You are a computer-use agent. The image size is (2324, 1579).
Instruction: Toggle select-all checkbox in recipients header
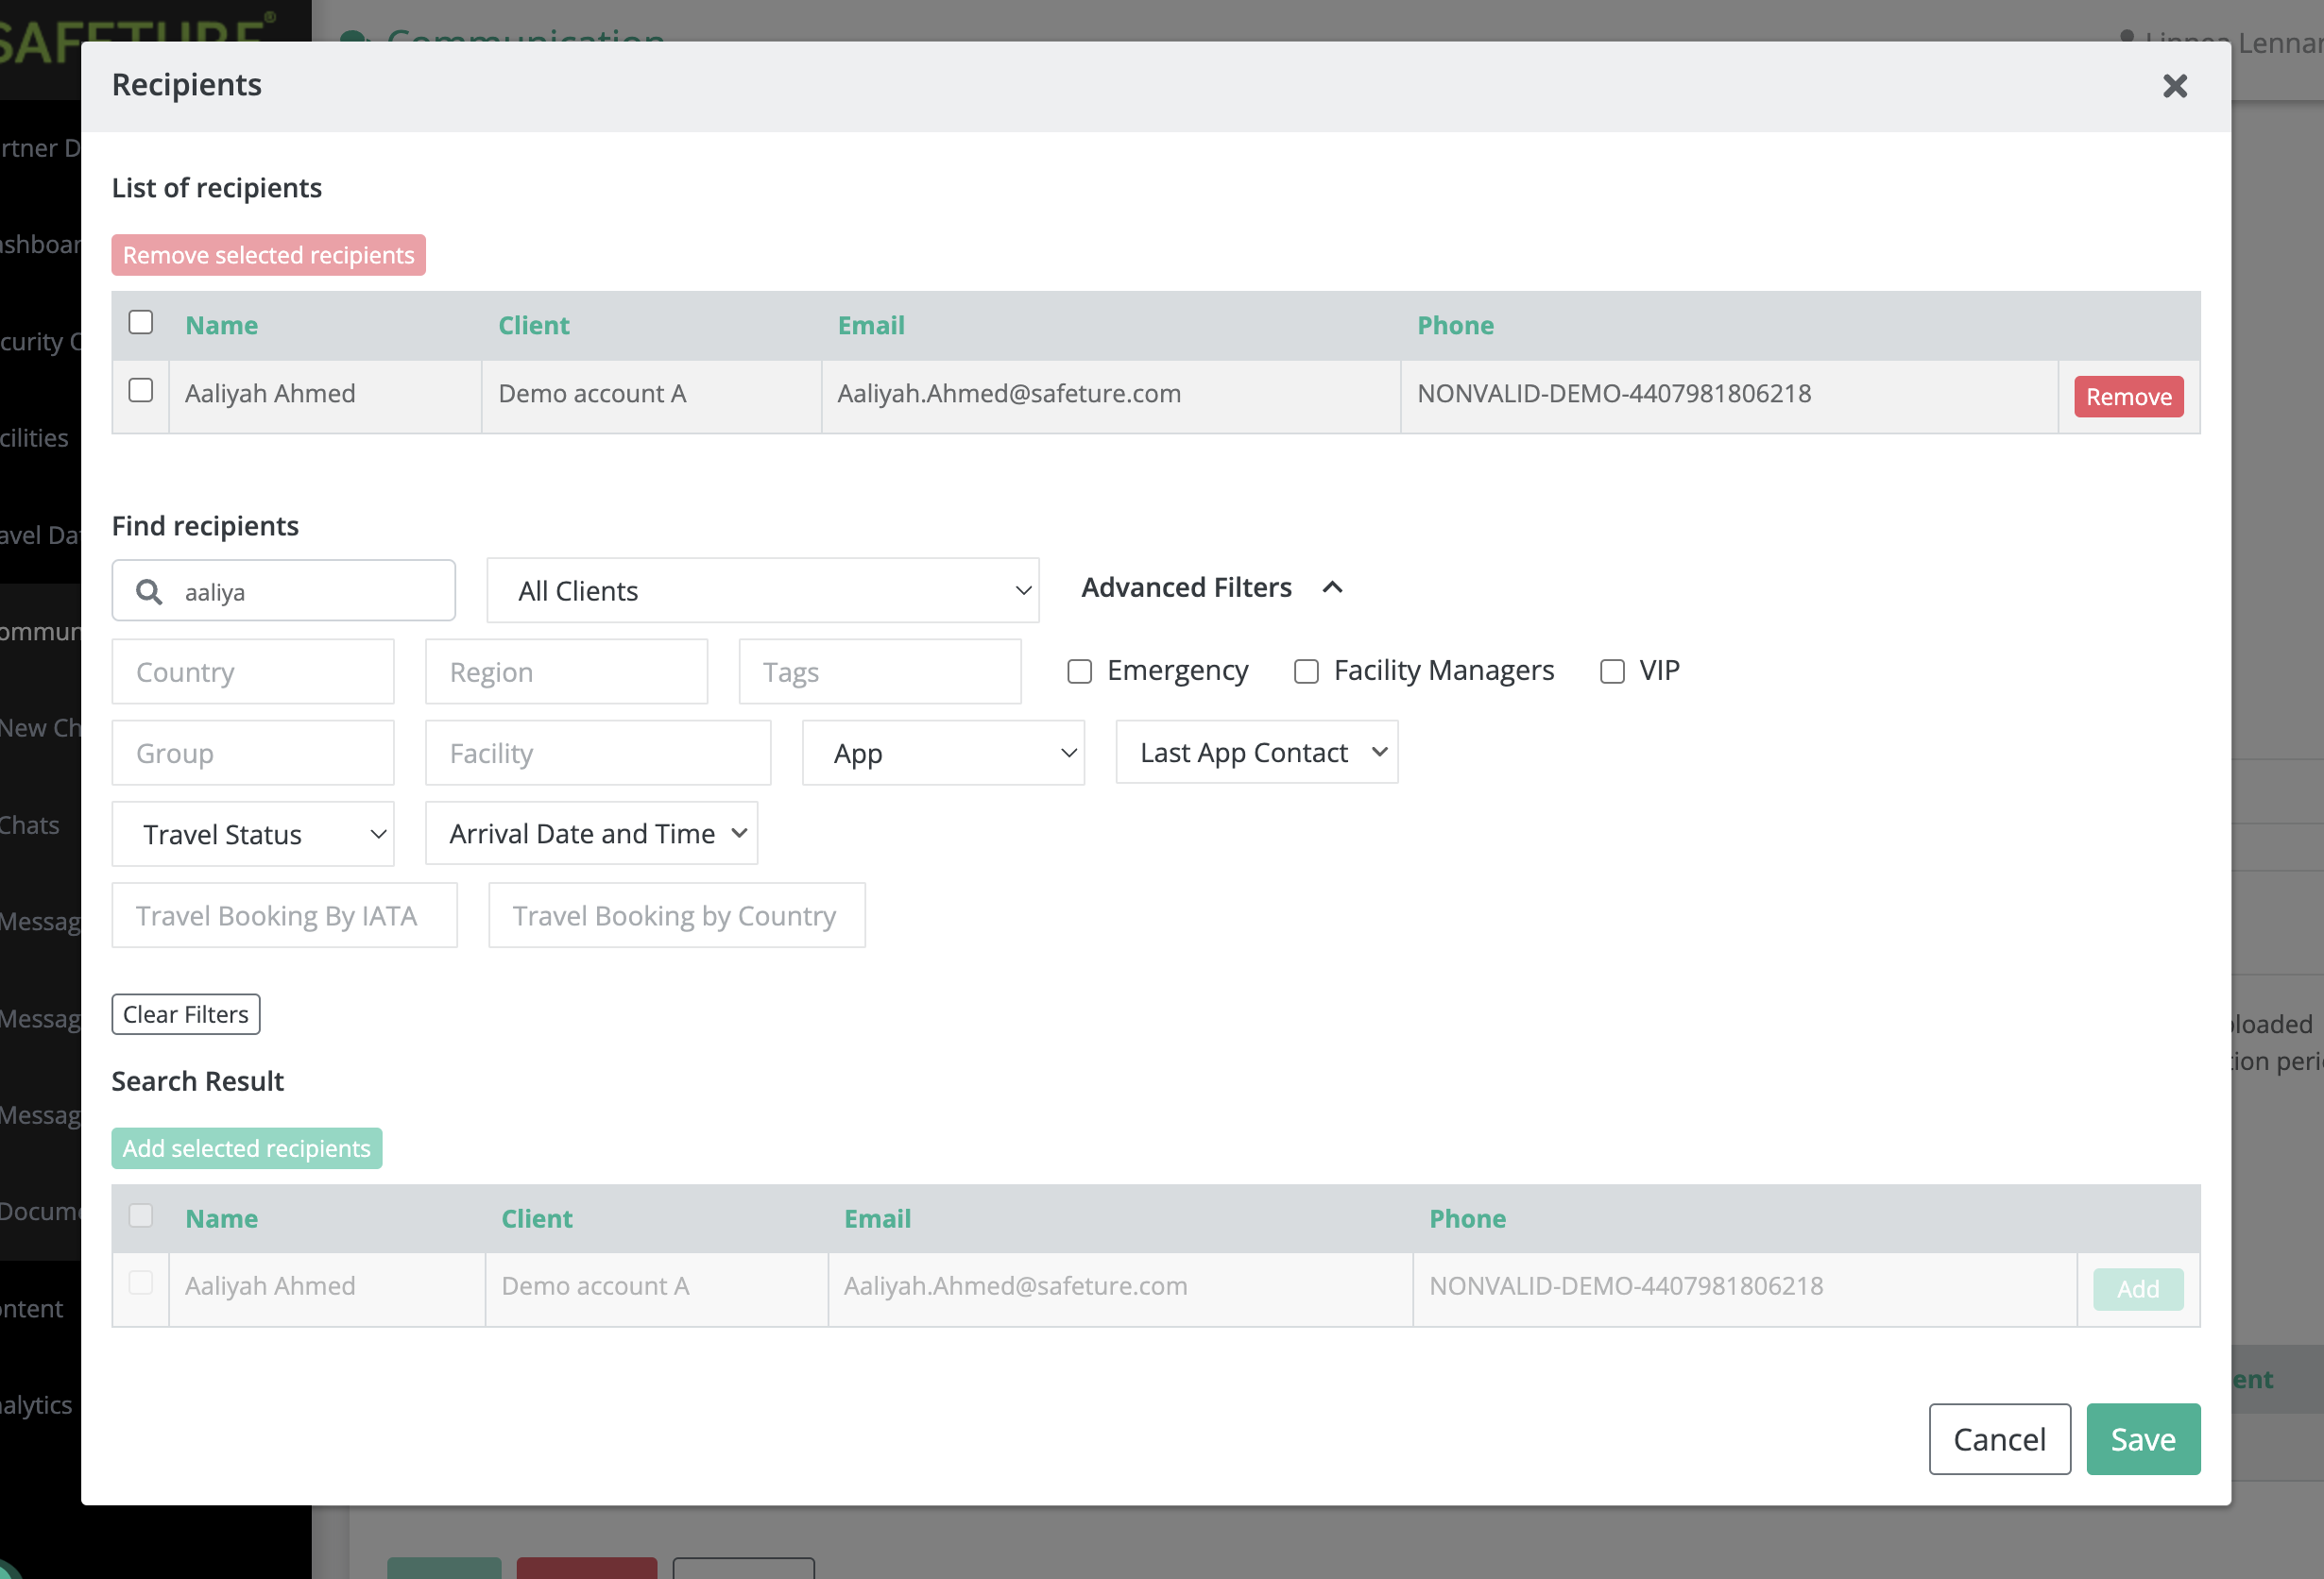click(x=141, y=322)
